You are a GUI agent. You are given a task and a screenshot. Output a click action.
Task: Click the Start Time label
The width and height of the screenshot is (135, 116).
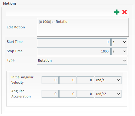15,42
